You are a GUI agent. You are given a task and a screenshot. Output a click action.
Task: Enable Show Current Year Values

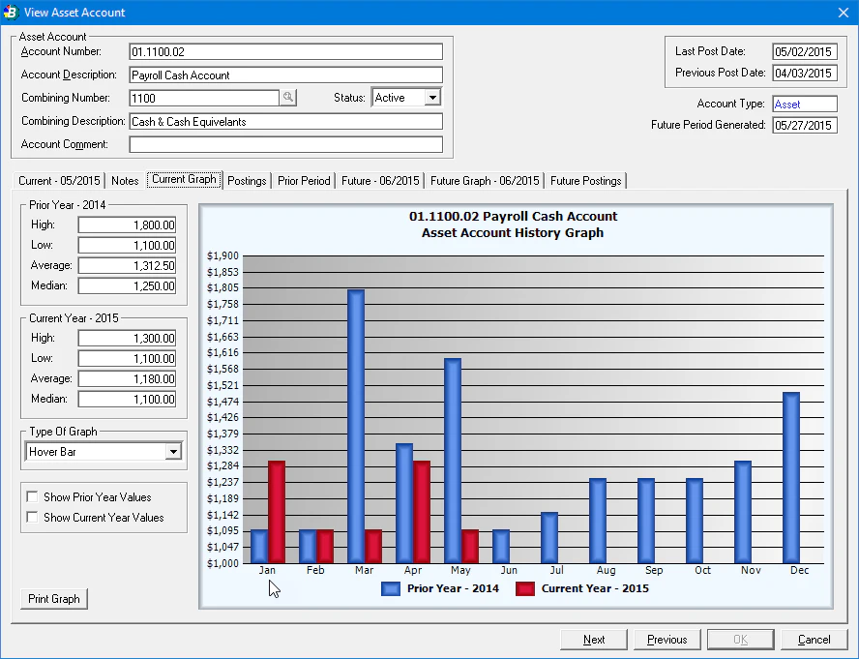(x=33, y=517)
